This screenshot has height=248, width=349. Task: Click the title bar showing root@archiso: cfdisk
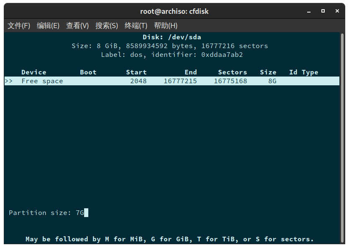tap(174, 11)
